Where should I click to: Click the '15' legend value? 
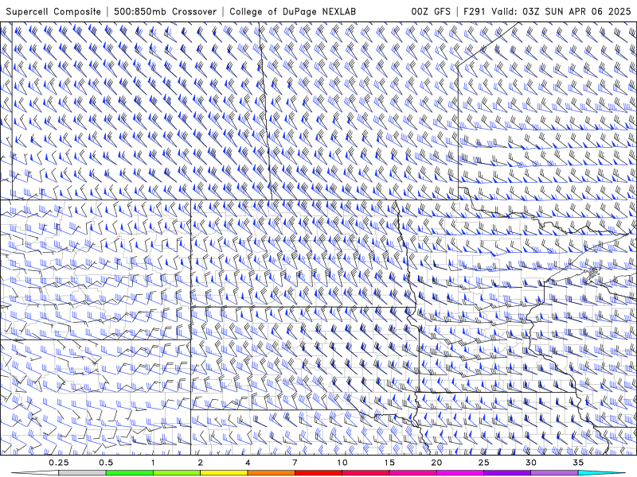pyautogui.click(x=389, y=463)
